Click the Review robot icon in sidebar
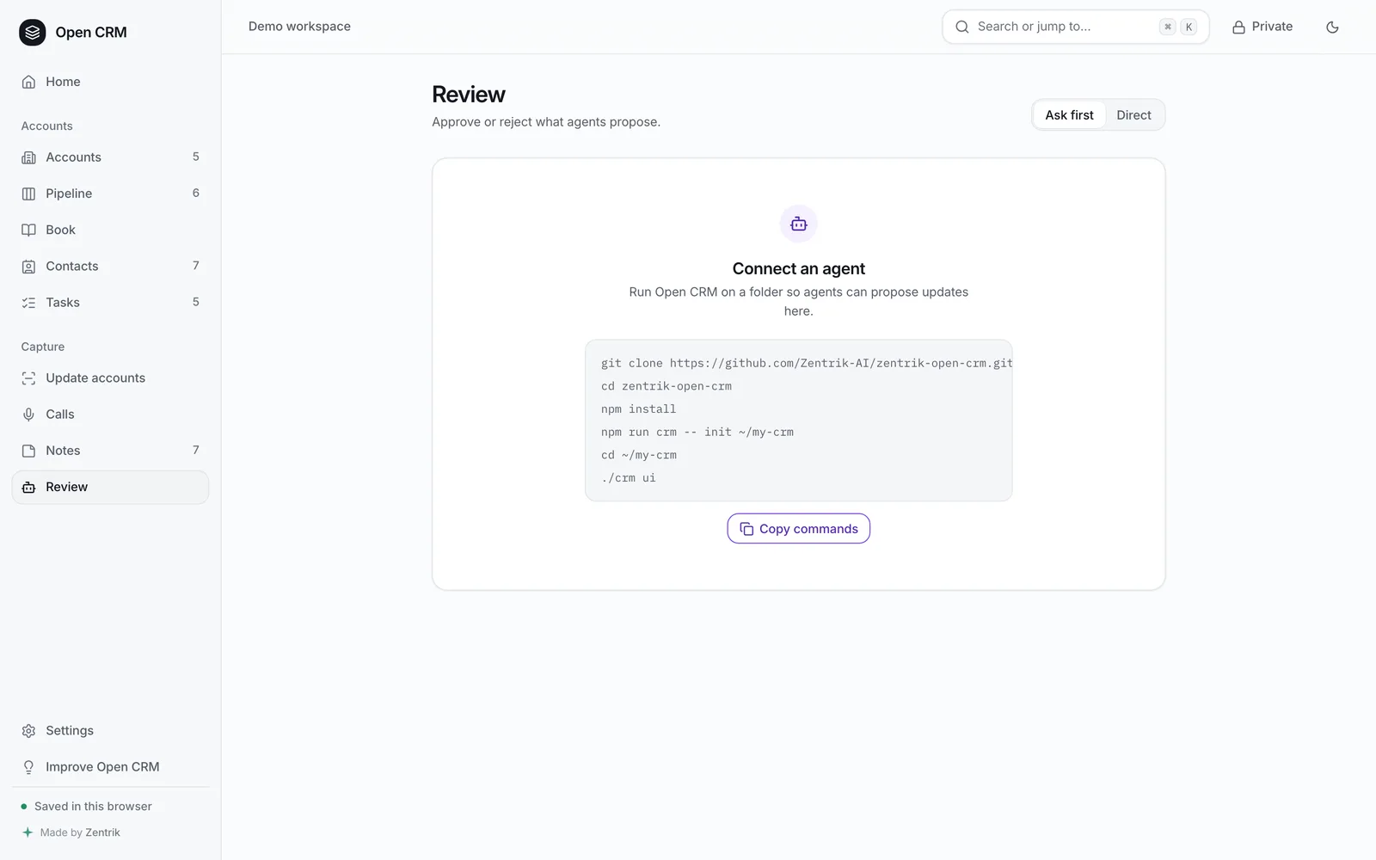 tap(28, 487)
